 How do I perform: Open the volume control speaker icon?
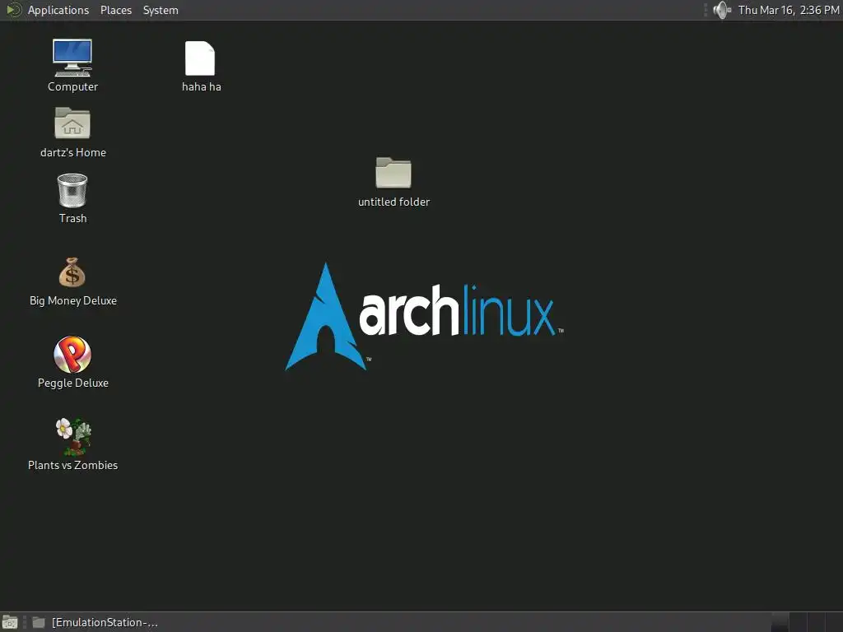coord(722,10)
